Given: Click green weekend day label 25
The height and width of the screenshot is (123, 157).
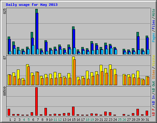Looking at the screenshot, I should pyautogui.click(x=120, y=120).
